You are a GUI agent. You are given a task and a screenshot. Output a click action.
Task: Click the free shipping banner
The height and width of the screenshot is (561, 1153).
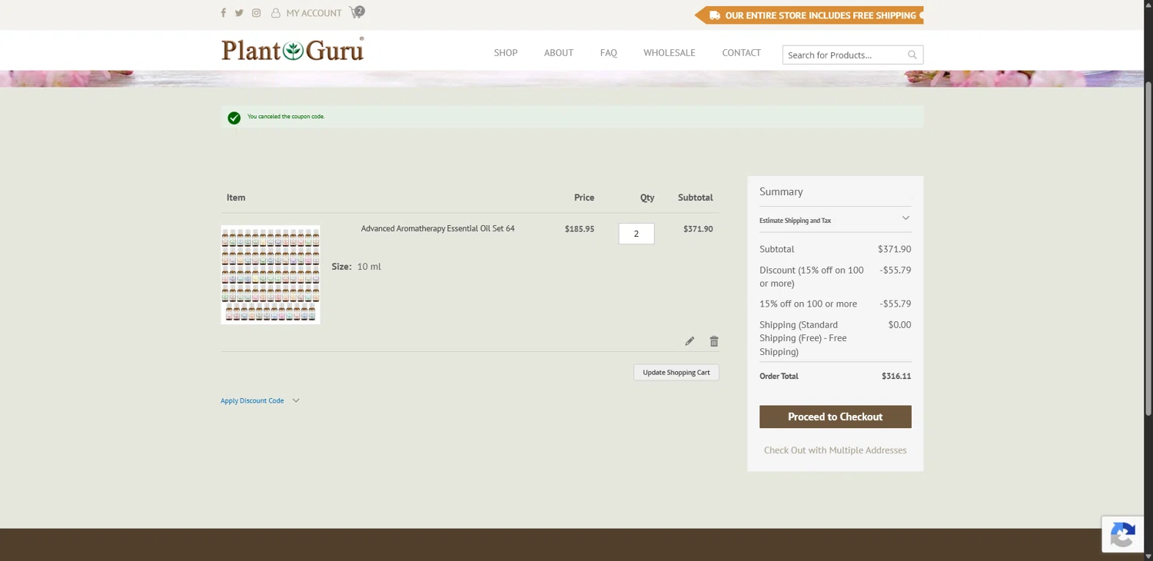(809, 15)
